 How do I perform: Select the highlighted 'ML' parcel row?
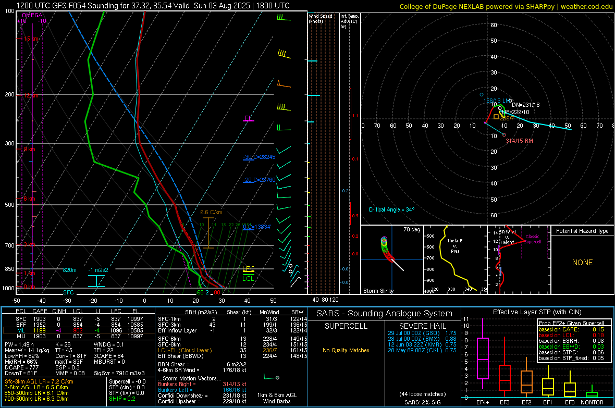[x=79, y=330]
